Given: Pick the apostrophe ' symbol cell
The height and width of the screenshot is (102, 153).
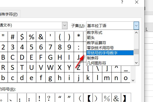Looking at the screenshot, I should coord(50,37).
